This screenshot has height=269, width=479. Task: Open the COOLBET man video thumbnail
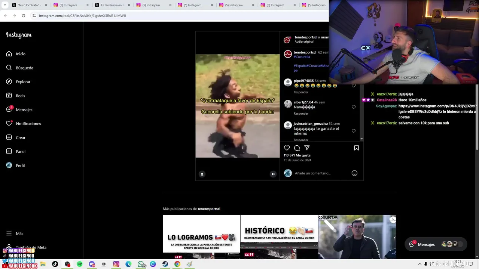[x=357, y=237]
